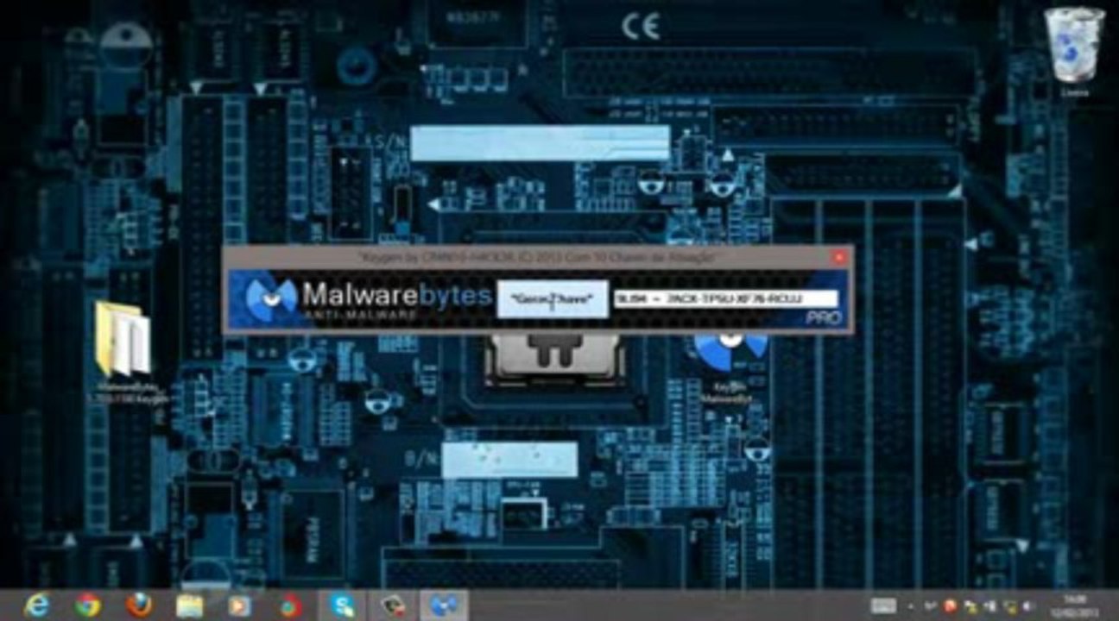1119x621 pixels.
Task: Click the Gerar Chave button in keygen
Action: pos(553,298)
